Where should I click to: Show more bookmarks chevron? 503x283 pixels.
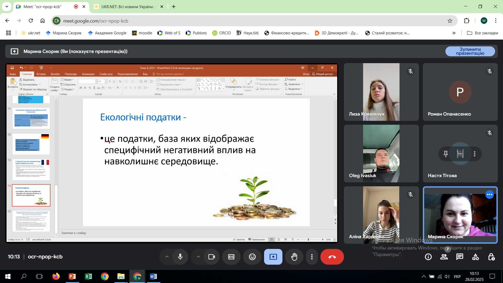click(x=454, y=33)
